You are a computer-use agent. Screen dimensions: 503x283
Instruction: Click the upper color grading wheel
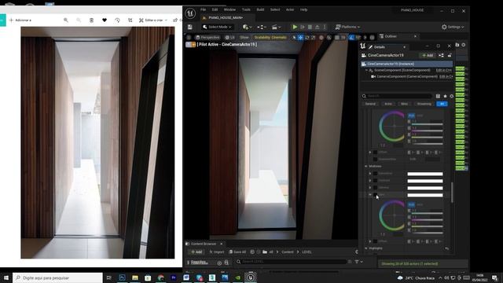[x=391, y=127]
